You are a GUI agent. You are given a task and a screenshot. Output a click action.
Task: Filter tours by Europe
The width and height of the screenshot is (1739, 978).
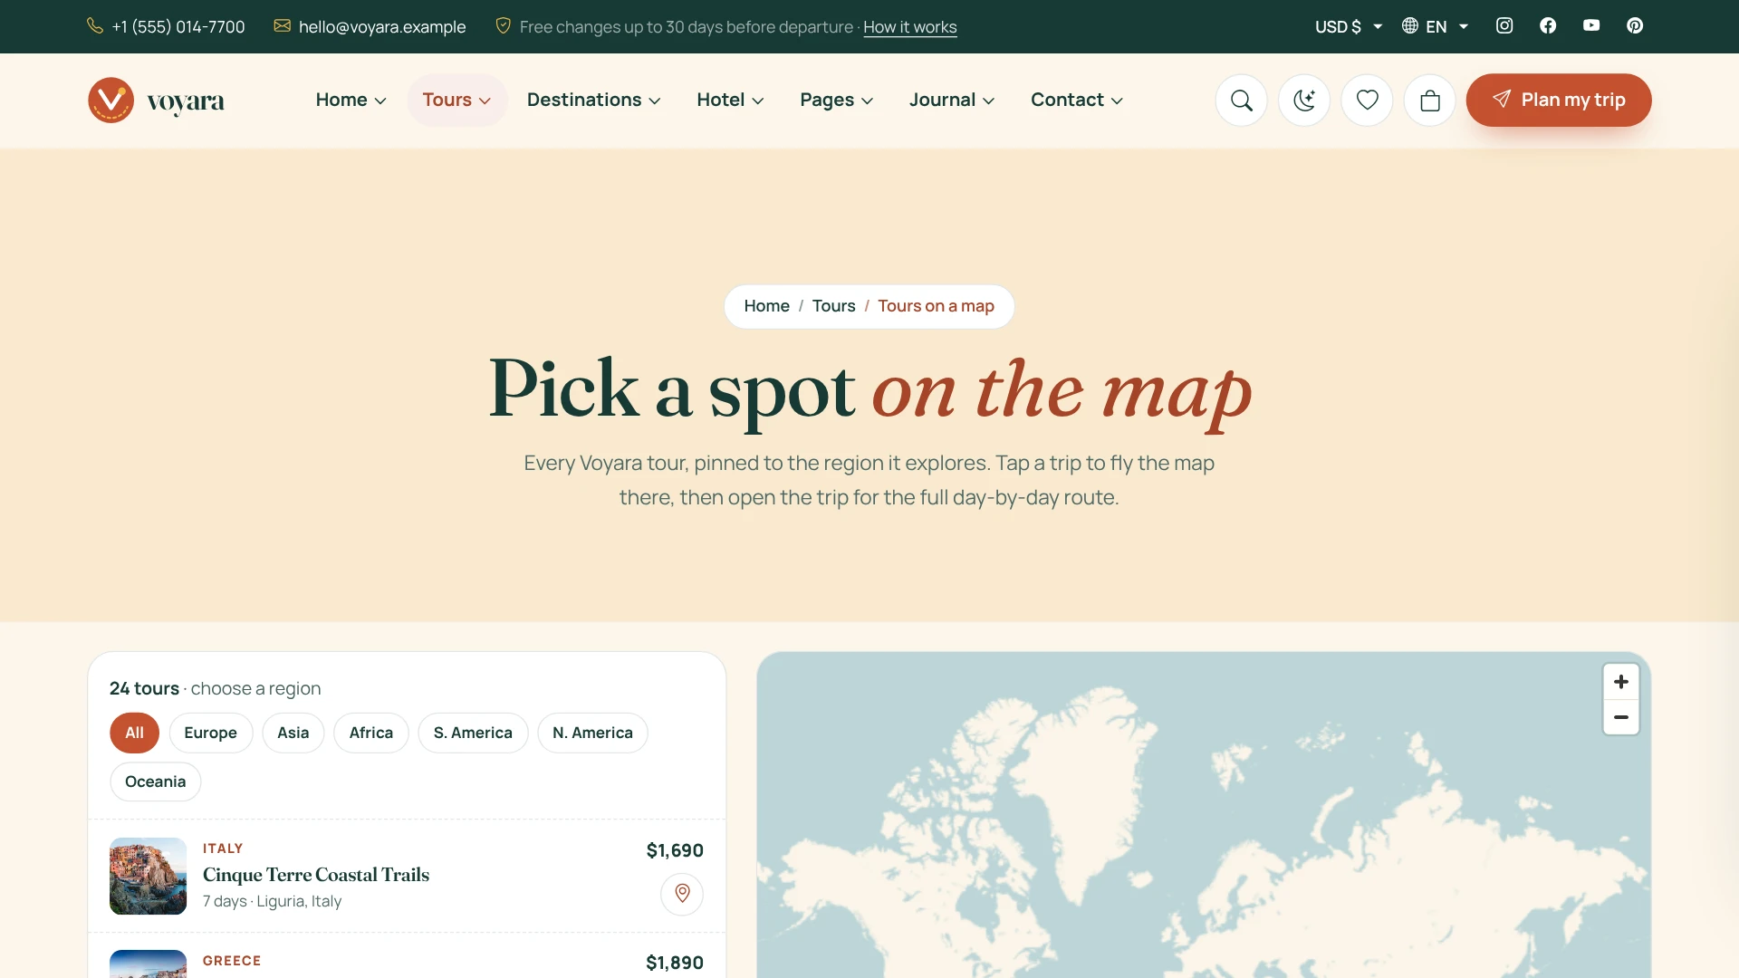tap(211, 733)
